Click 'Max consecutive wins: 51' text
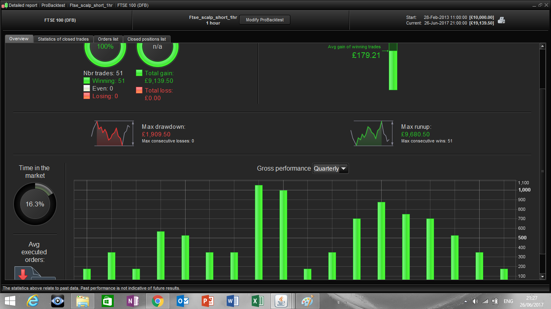This screenshot has height=309, width=551. point(427,141)
